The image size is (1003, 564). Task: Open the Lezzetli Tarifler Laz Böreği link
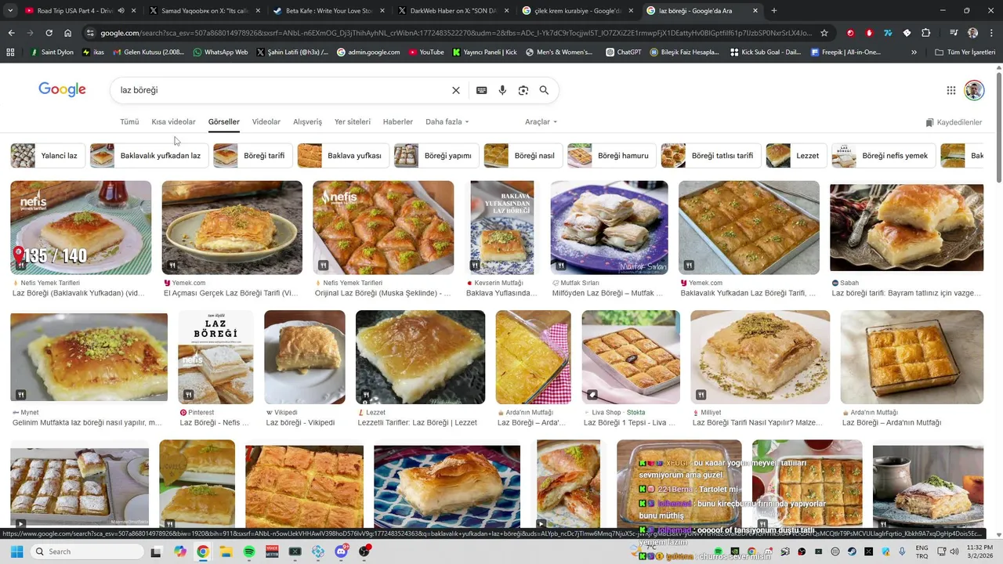tap(417, 423)
